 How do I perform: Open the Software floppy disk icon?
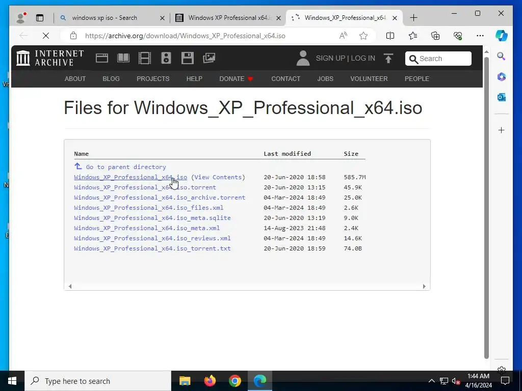click(x=188, y=58)
